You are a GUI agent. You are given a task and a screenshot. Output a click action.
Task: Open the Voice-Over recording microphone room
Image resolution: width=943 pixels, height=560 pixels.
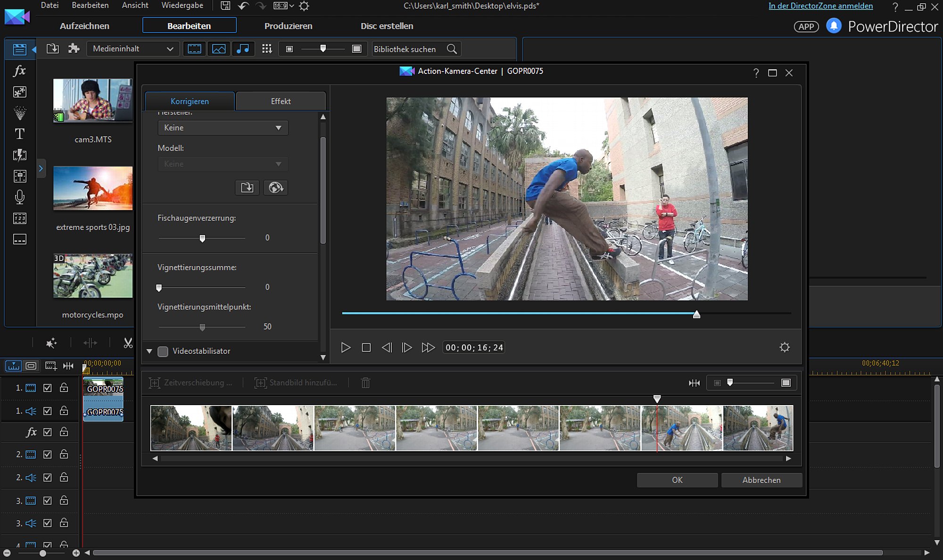pos(19,197)
